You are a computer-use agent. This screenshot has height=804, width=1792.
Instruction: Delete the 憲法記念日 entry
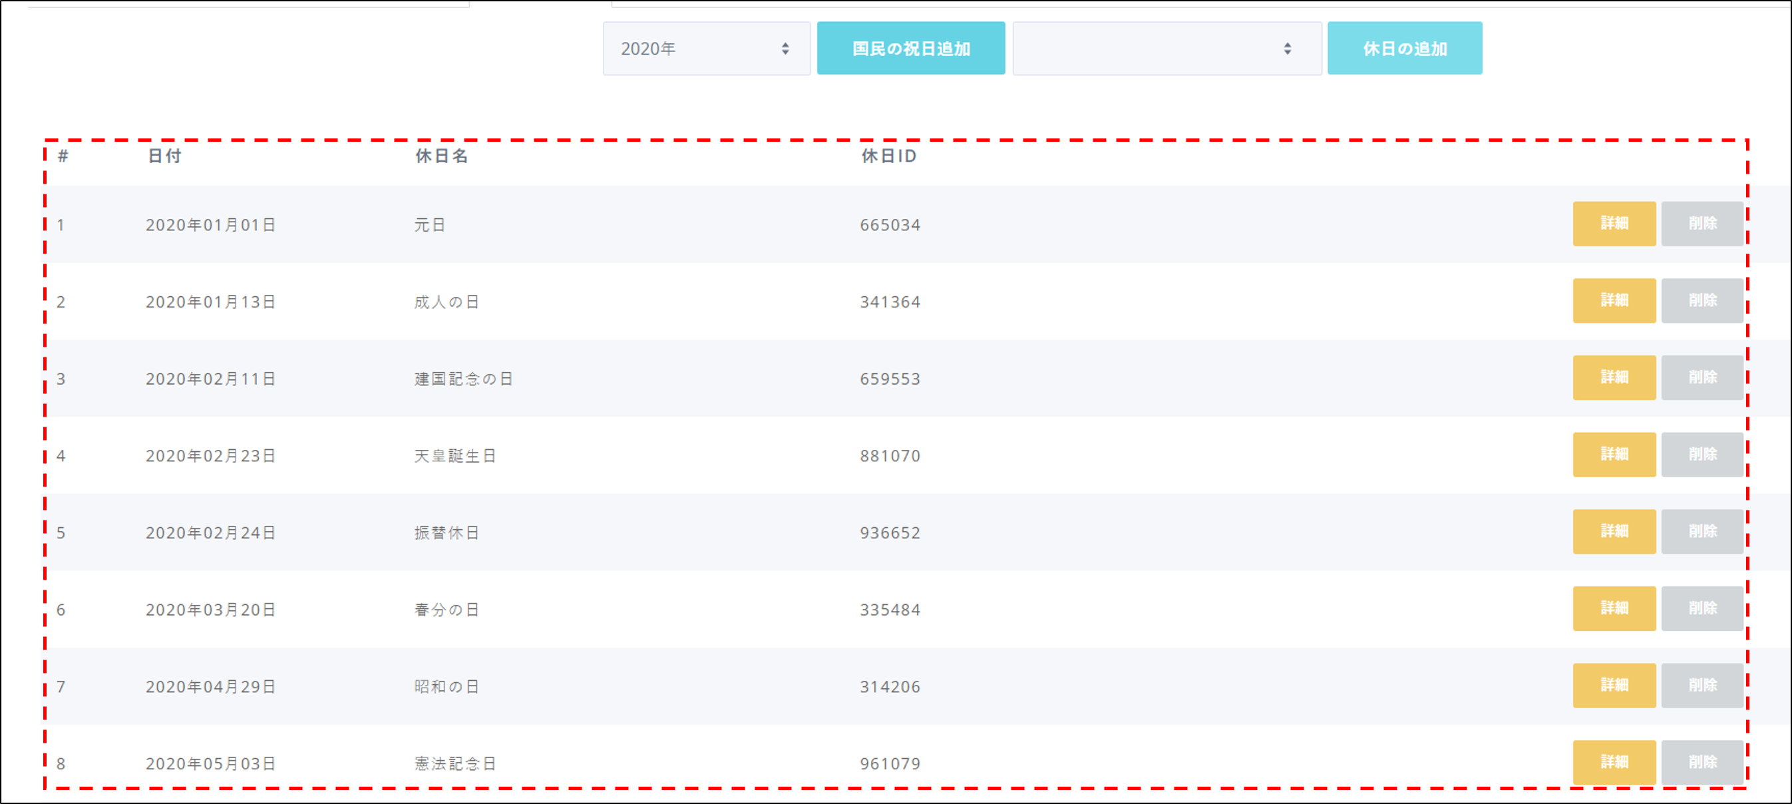pos(1702,762)
